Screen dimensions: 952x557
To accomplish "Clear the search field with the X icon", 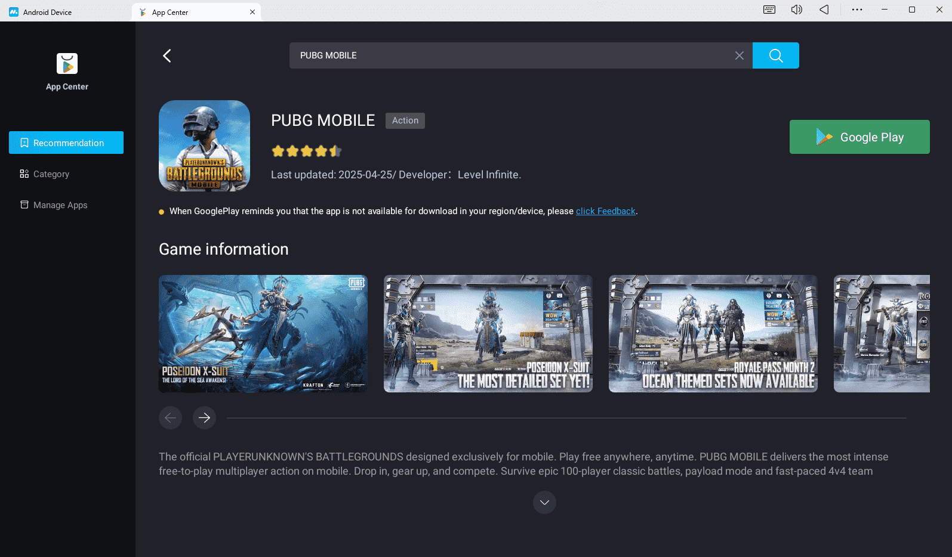I will point(739,55).
